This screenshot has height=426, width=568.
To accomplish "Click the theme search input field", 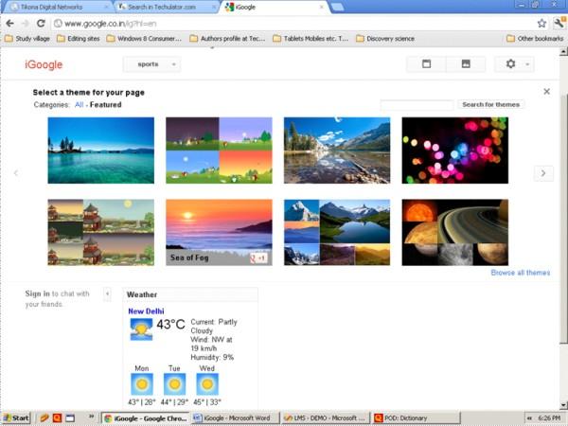I will tap(417, 105).
